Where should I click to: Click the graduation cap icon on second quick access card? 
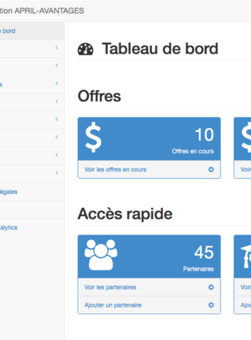tap(246, 256)
